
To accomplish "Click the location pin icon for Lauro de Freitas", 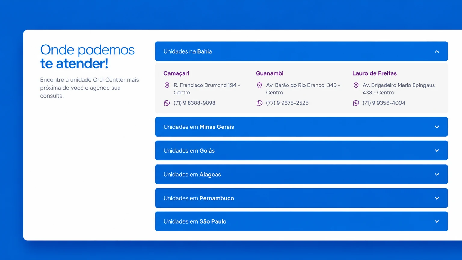I will [356, 85].
